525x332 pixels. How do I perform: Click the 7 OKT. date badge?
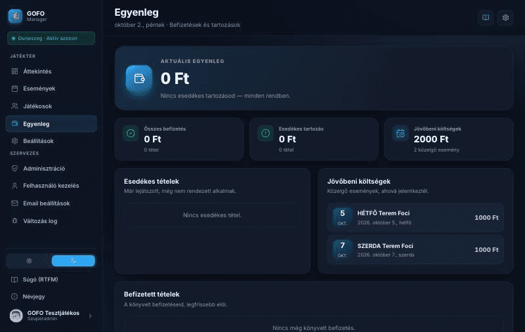tap(342, 250)
